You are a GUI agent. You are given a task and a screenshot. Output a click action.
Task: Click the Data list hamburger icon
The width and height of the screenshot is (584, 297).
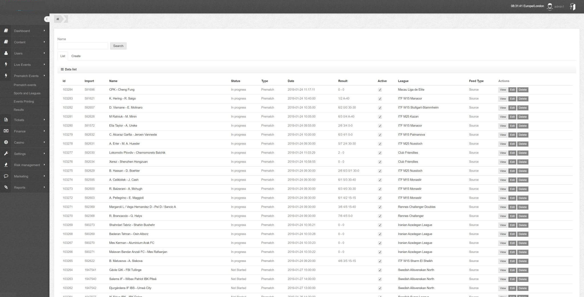pyautogui.click(x=62, y=69)
